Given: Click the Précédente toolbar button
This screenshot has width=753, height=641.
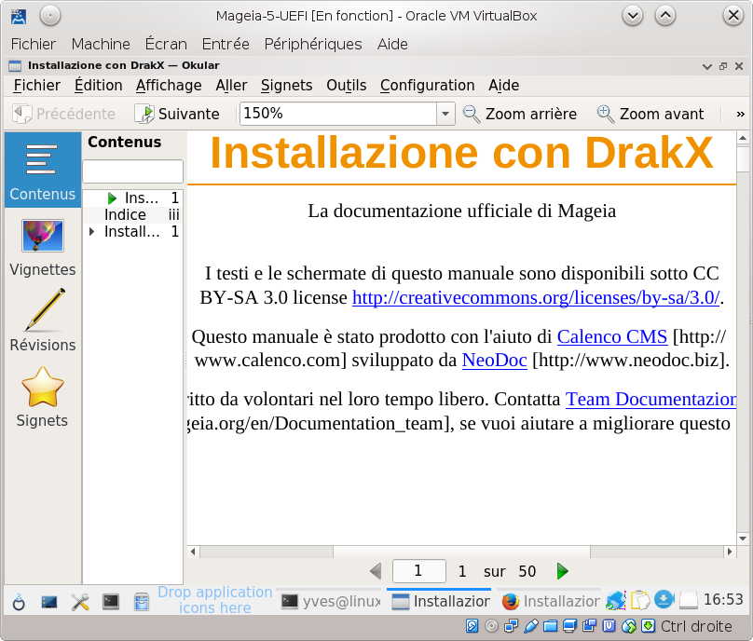Looking at the screenshot, I should pos(64,114).
